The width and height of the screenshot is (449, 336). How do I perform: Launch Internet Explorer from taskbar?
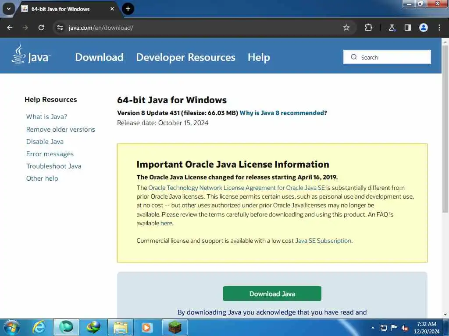click(39, 327)
